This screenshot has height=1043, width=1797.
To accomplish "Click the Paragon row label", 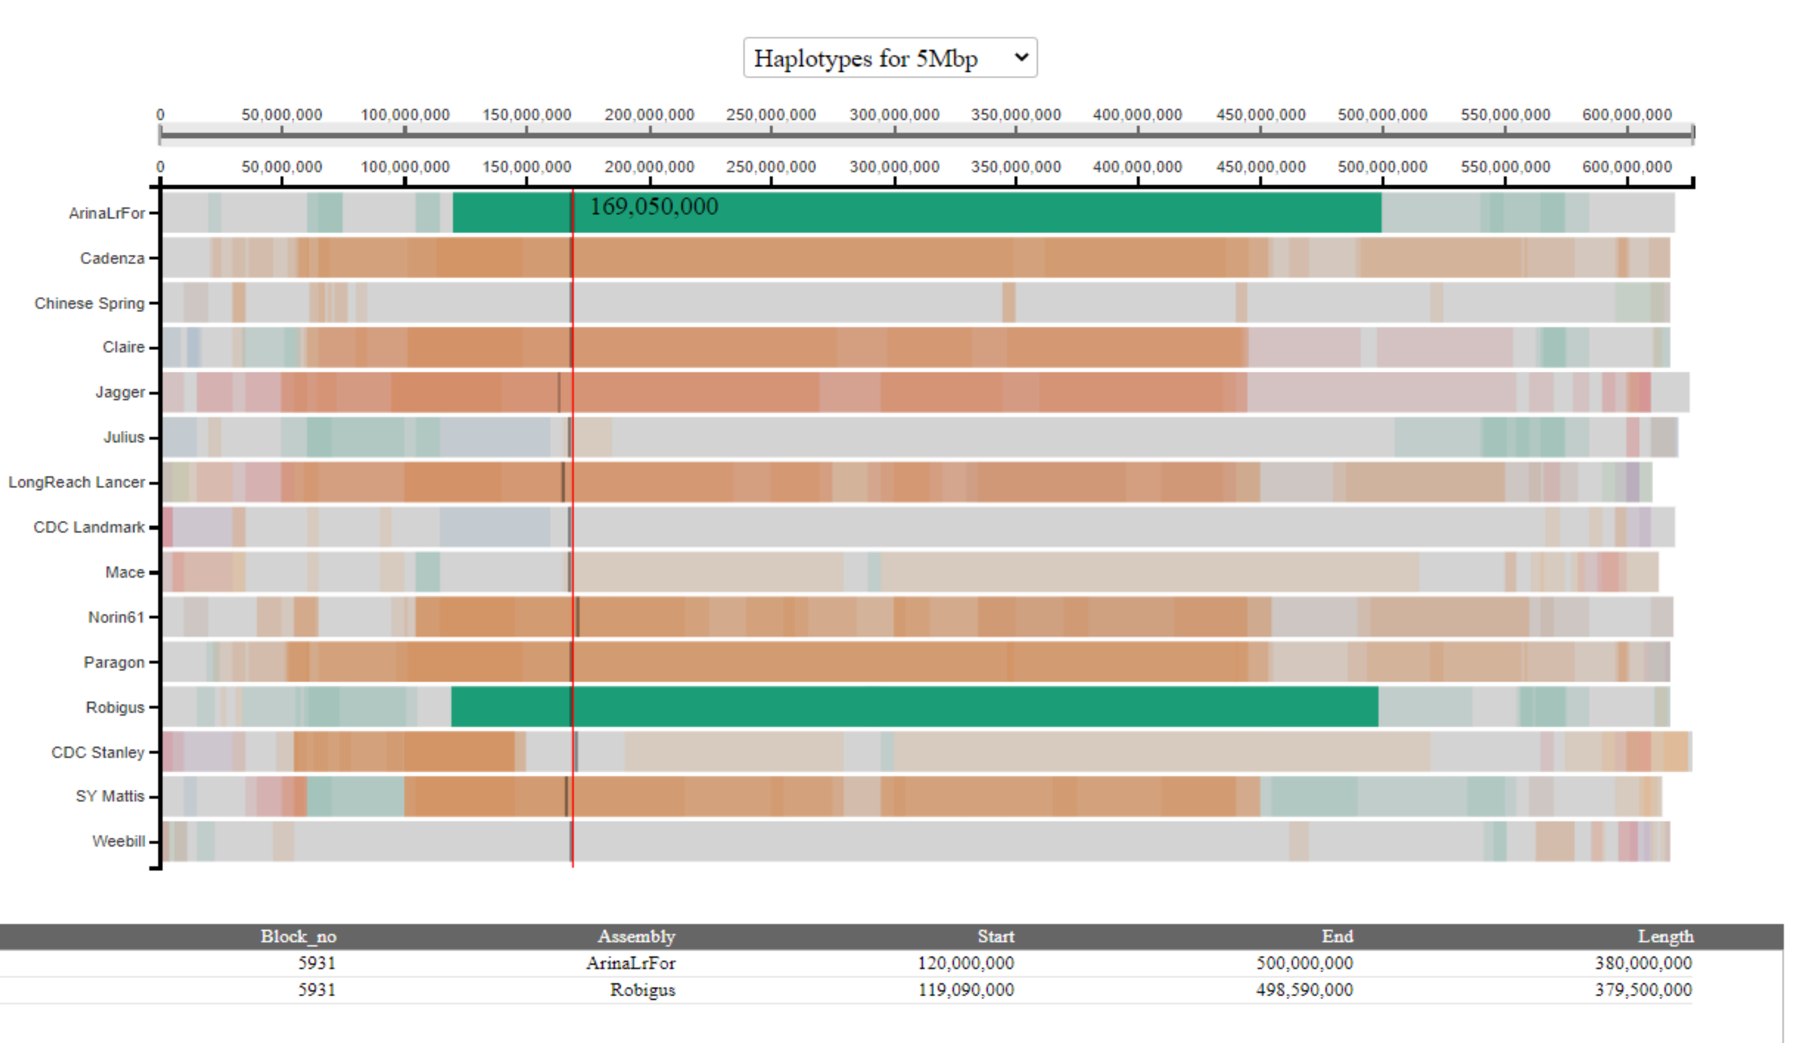I will point(114,662).
